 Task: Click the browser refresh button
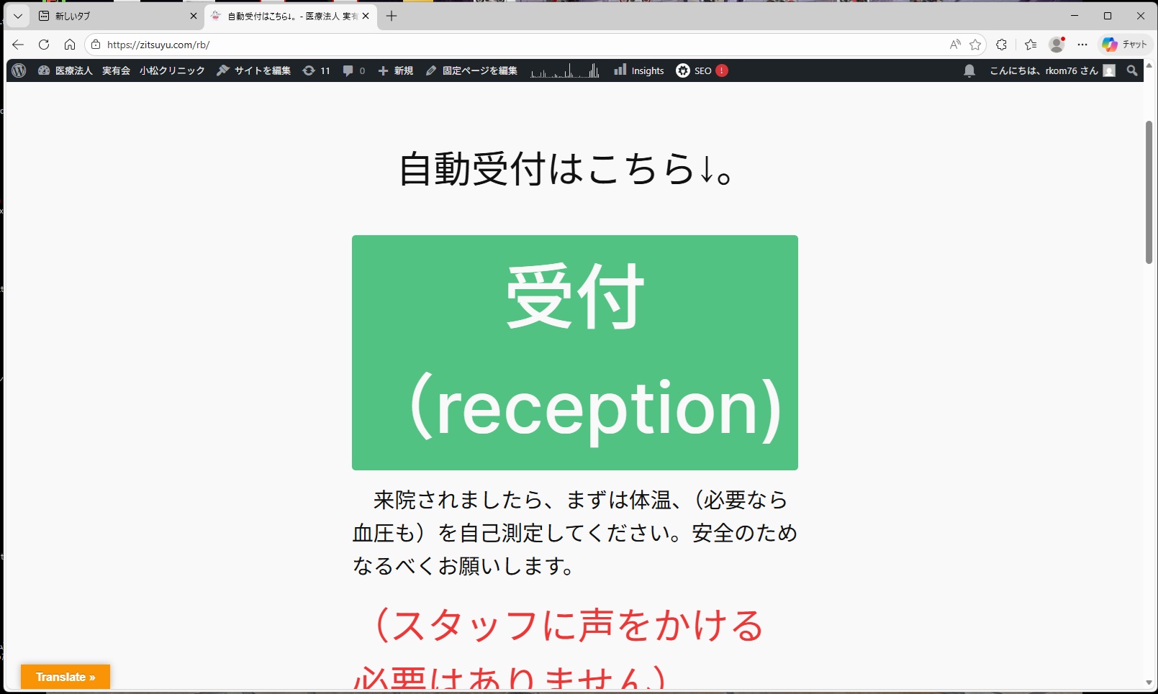[x=44, y=45]
